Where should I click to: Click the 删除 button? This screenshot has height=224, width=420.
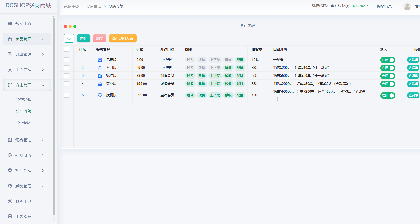click(x=100, y=38)
